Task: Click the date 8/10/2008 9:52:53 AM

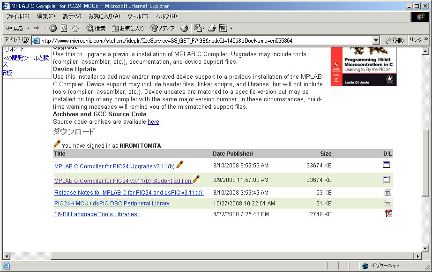Action: tap(241, 166)
